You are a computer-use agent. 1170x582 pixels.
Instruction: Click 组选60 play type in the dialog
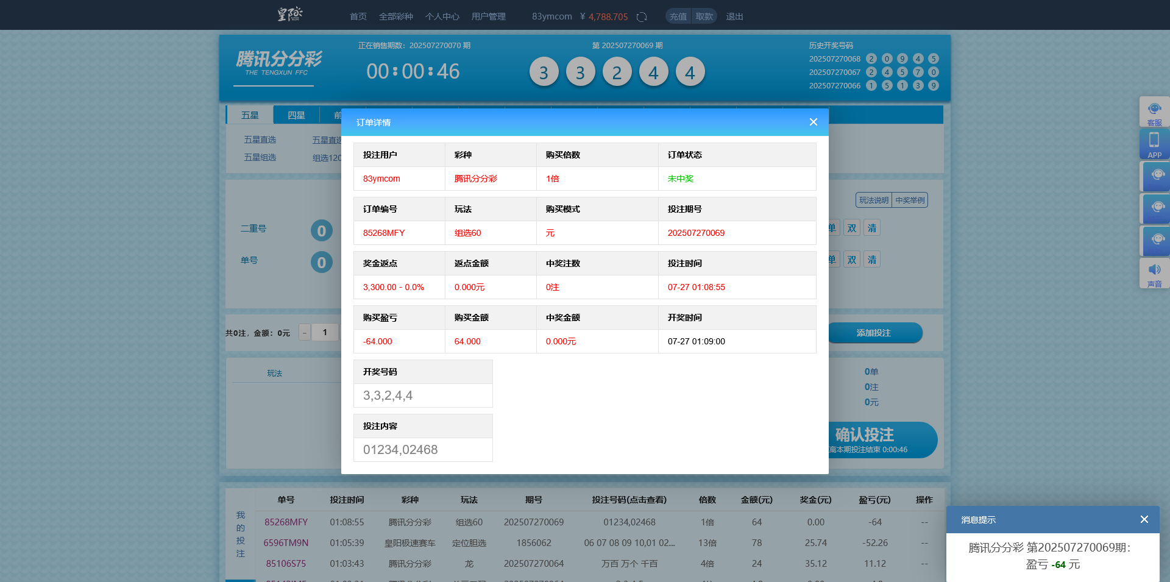coord(468,233)
